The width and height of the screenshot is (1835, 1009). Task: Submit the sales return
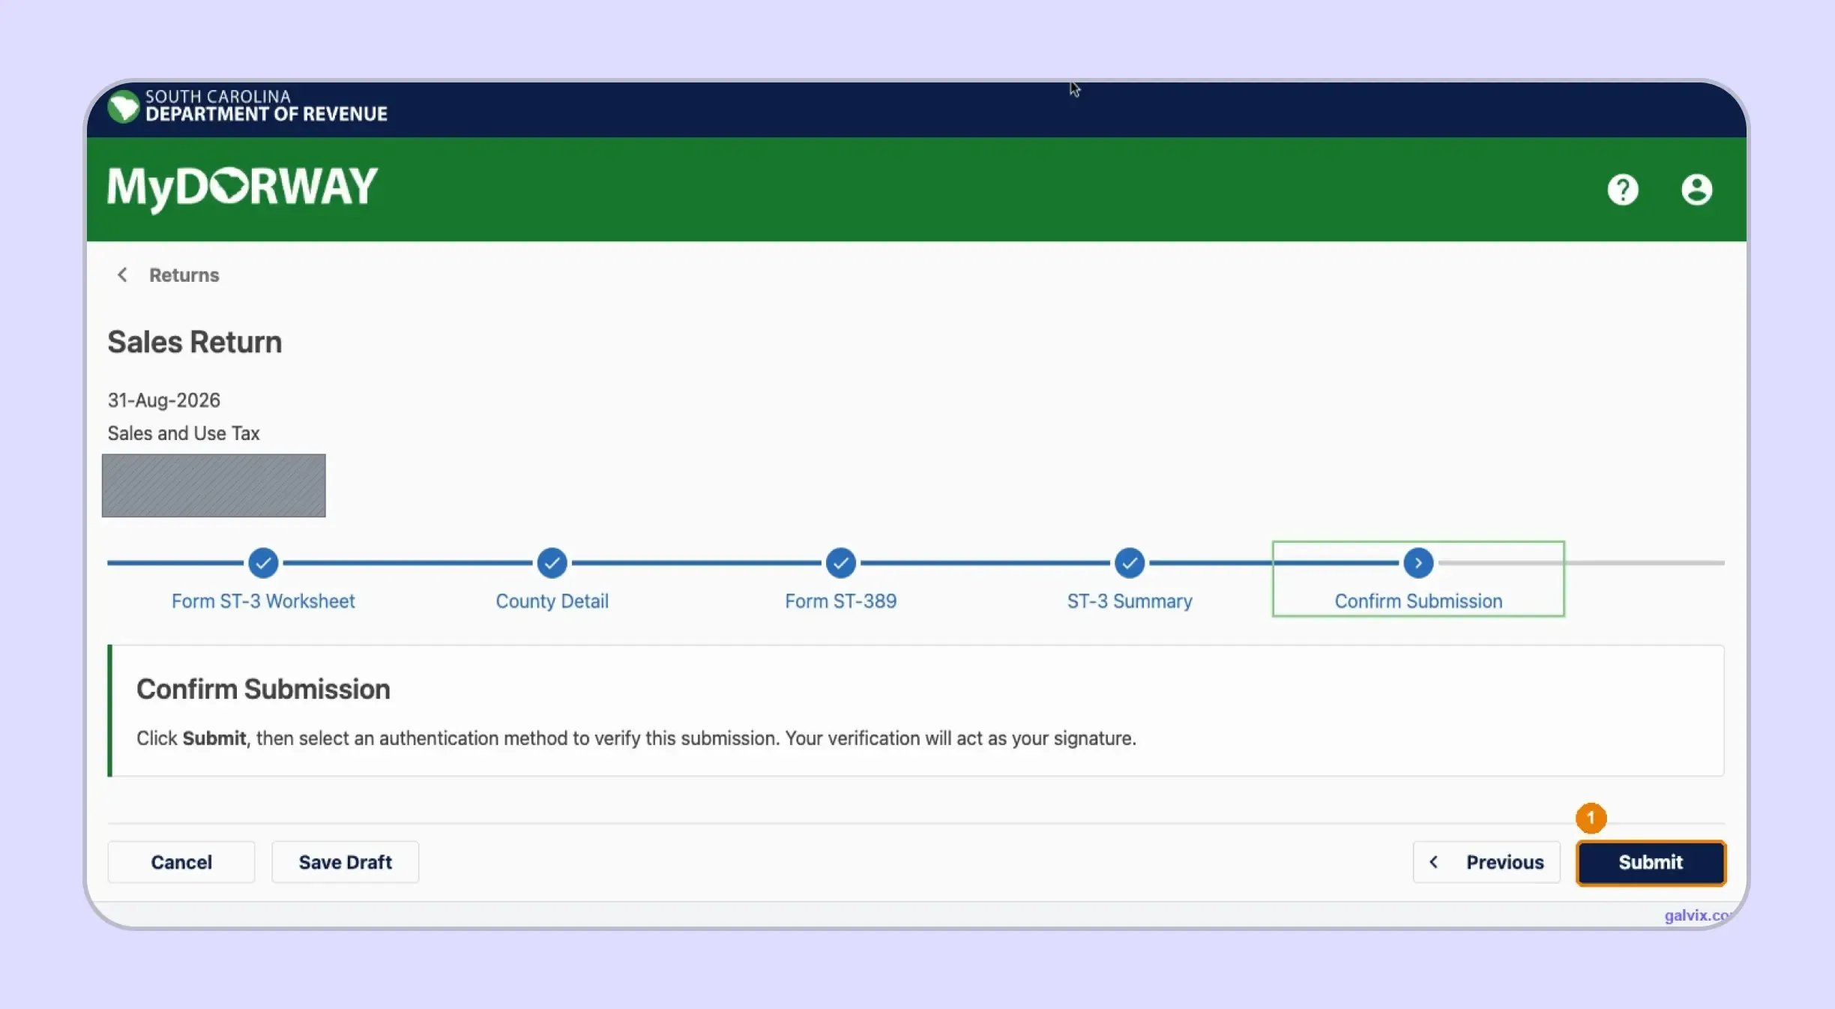(x=1651, y=863)
